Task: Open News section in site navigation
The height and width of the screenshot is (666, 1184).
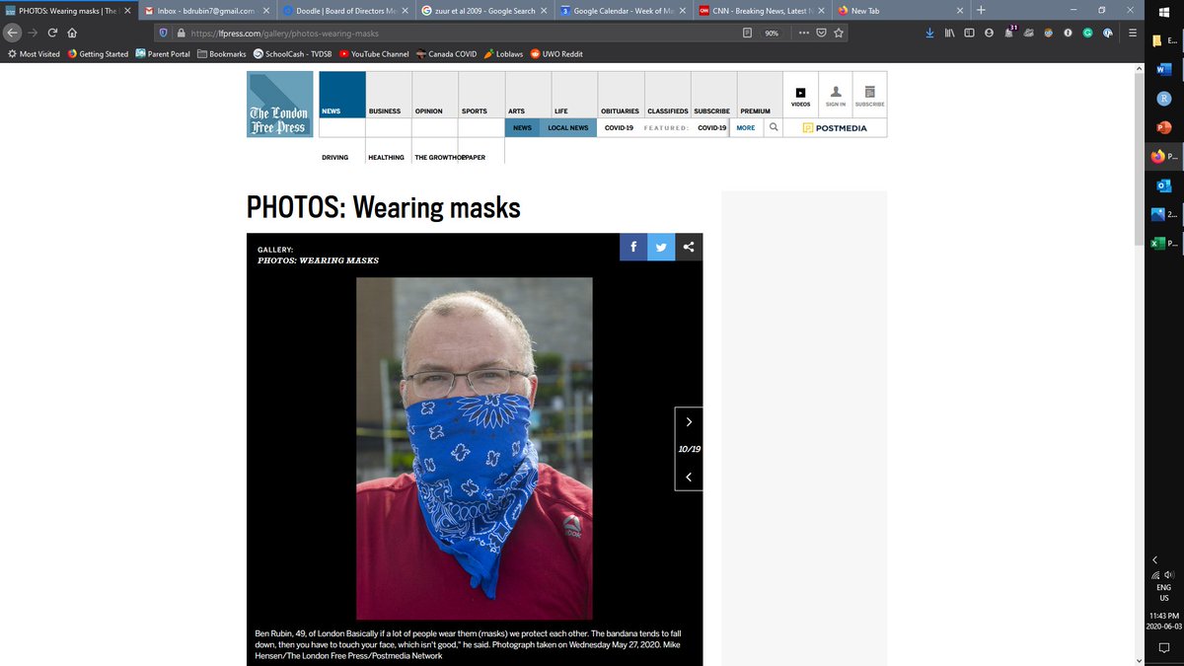Action: pos(342,95)
